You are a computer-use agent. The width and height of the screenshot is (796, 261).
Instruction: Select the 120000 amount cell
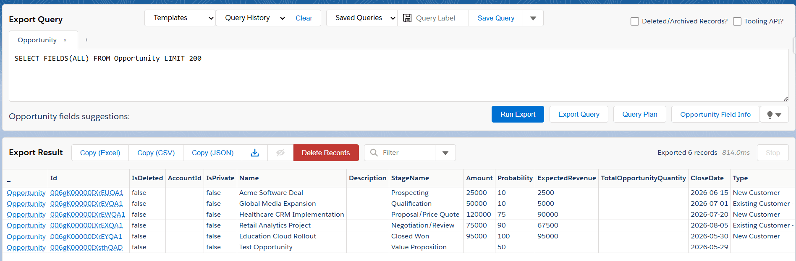(479, 215)
